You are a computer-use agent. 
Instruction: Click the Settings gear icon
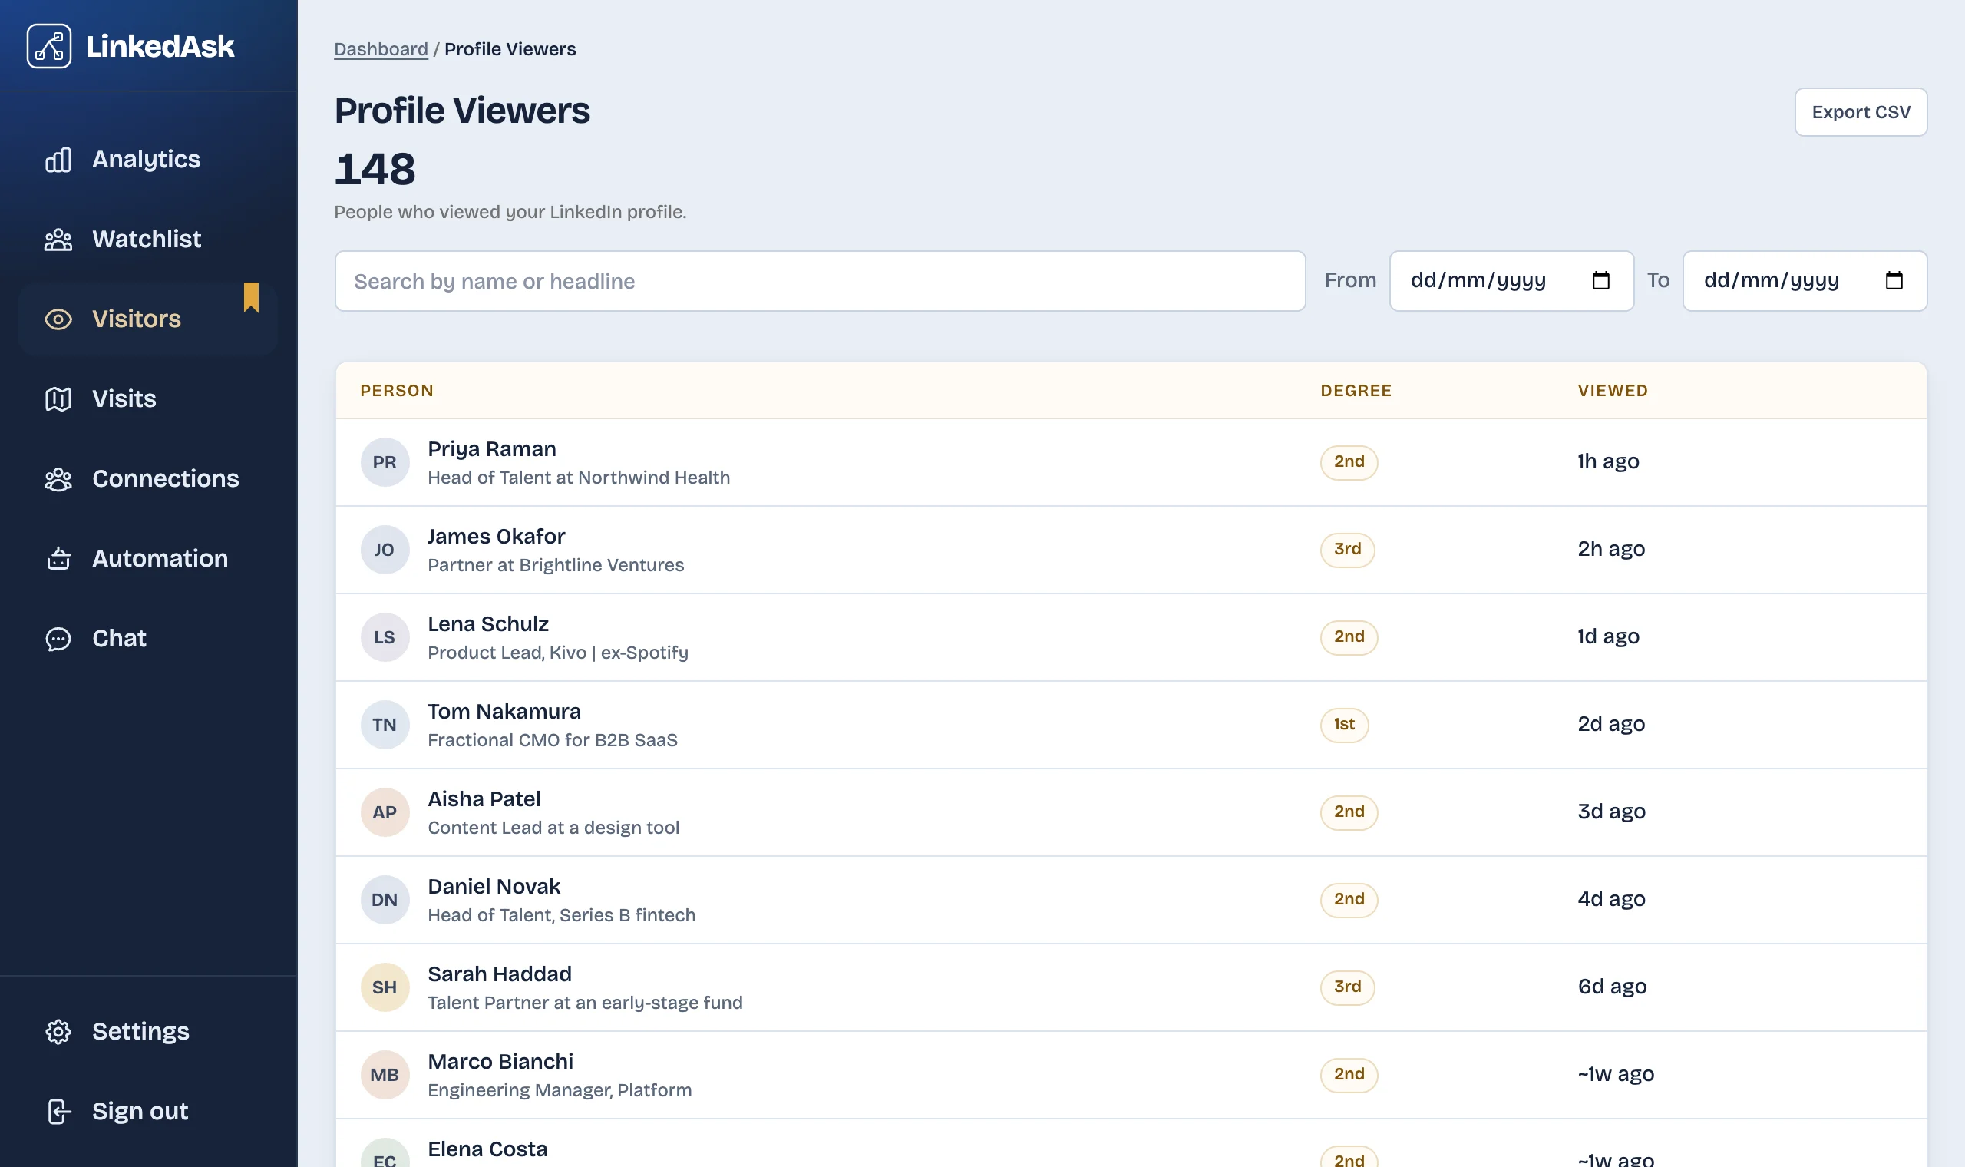(x=58, y=1032)
